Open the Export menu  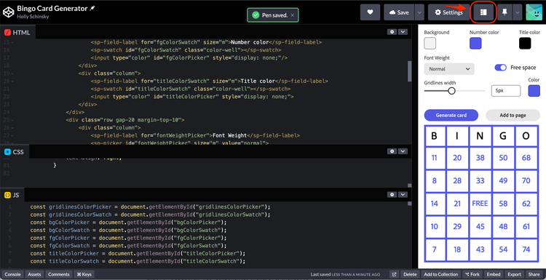coord(514,274)
